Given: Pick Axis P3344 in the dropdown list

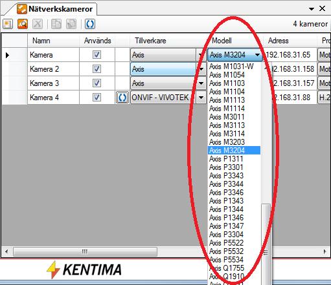Looking at the screenshot, I should (234, 184).
